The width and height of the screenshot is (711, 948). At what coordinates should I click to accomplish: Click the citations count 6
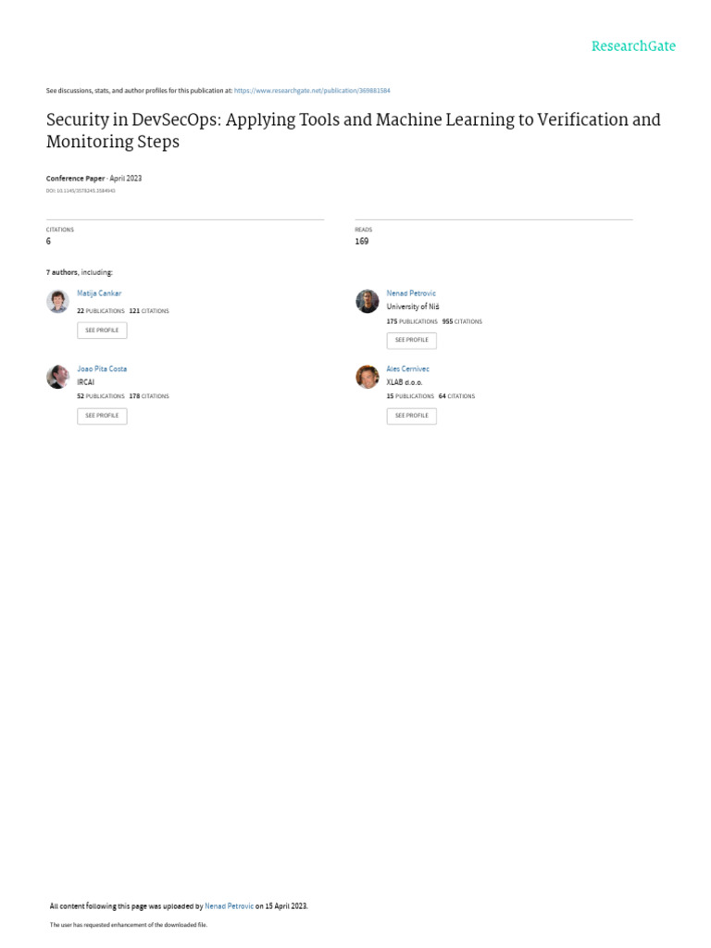(48, 242)
